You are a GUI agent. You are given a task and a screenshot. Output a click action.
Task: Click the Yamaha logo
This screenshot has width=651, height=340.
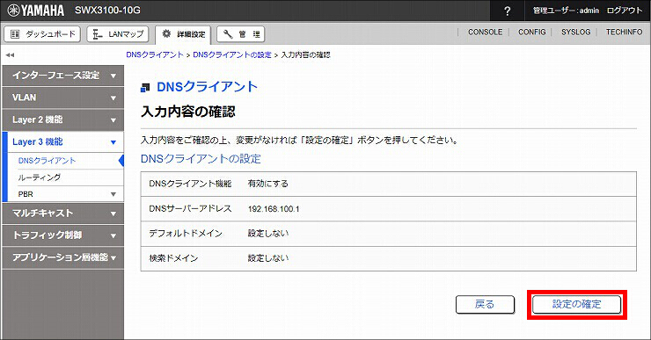pos(36,11)
